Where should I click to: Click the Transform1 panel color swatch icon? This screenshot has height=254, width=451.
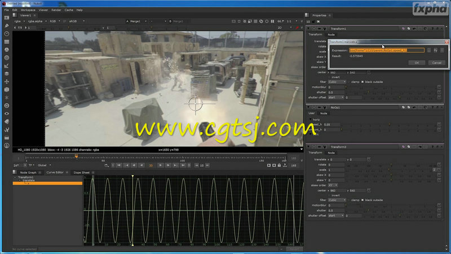[x=403, y=29]
